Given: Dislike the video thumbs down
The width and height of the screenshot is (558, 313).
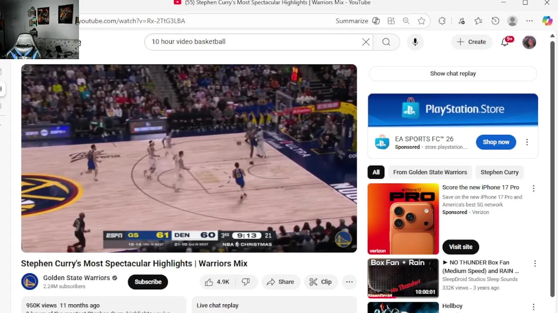Looking at the screenshot, I should coord(246,282).
